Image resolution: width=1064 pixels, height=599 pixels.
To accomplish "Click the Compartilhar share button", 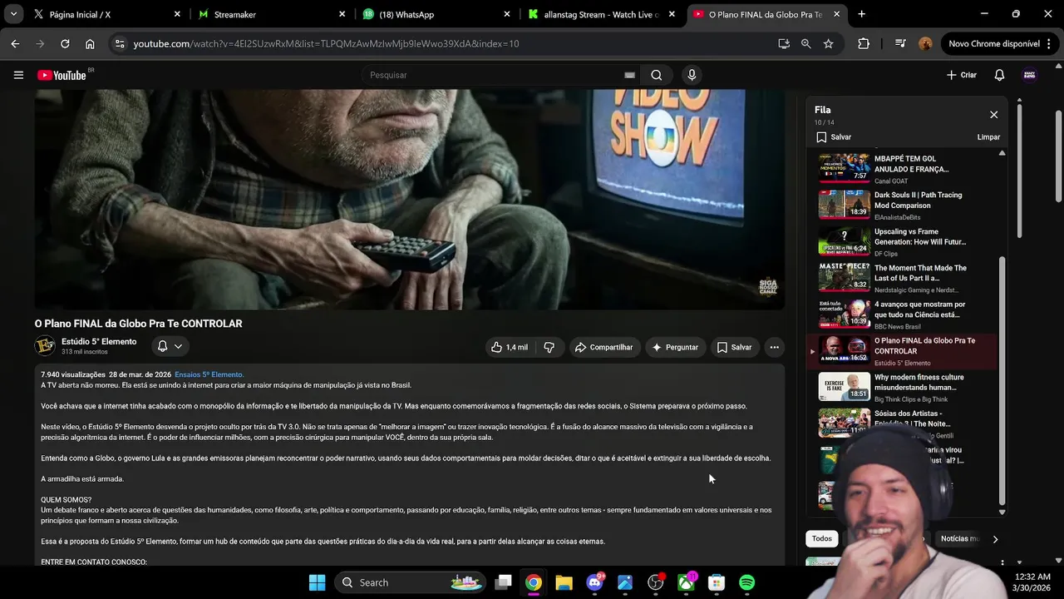I will coord(604,347).
